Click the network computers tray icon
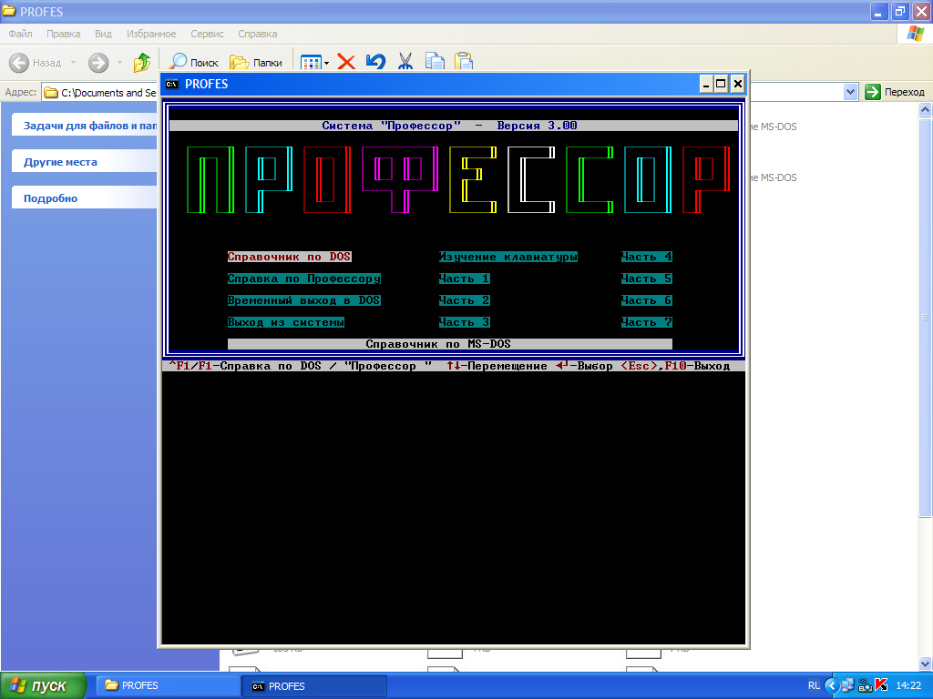The height and width of the screenshot is (699, 933). (847, 685)
